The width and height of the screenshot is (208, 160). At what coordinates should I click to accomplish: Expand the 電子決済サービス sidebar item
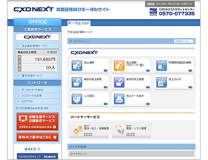click(37, 76)
